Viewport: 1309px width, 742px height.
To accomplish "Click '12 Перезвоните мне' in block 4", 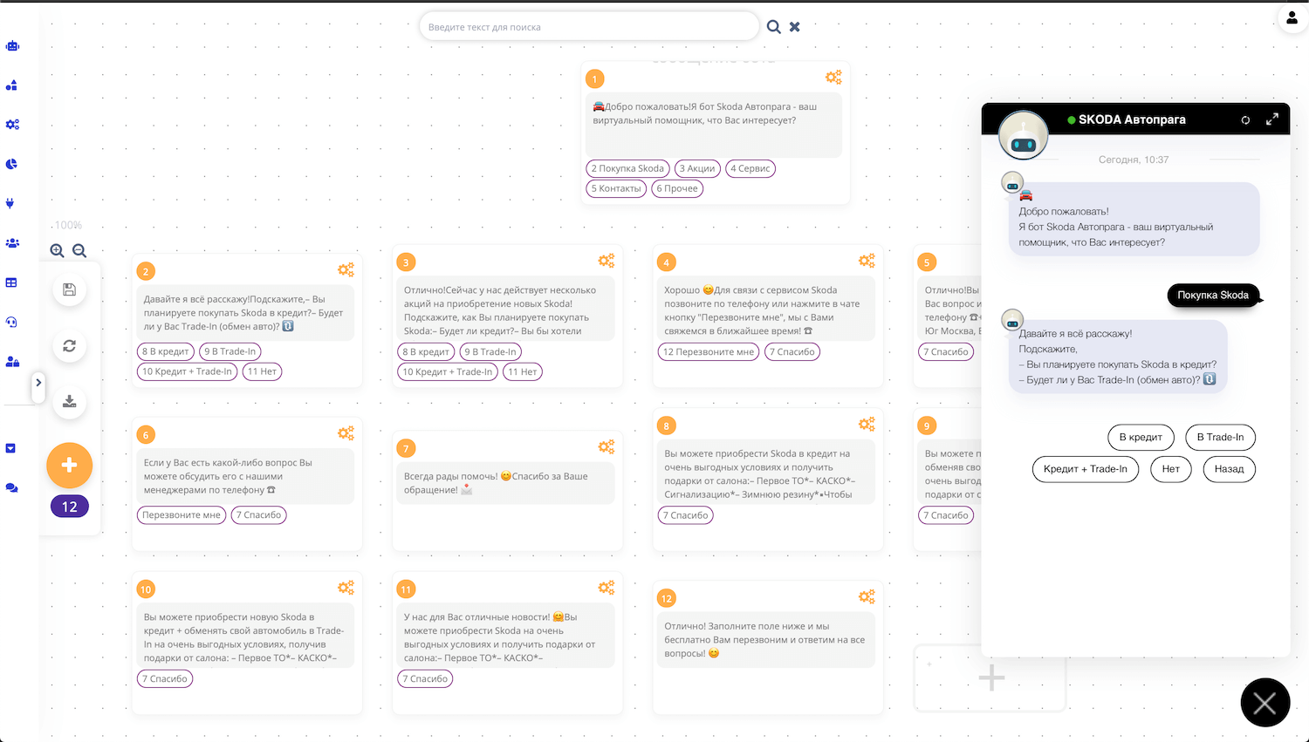I will point(708,351).
